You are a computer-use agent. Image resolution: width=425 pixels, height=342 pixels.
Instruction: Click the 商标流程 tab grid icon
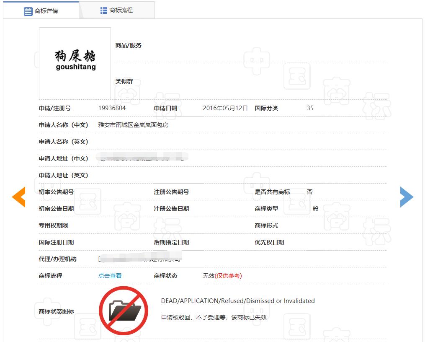(x=104, y=10)
